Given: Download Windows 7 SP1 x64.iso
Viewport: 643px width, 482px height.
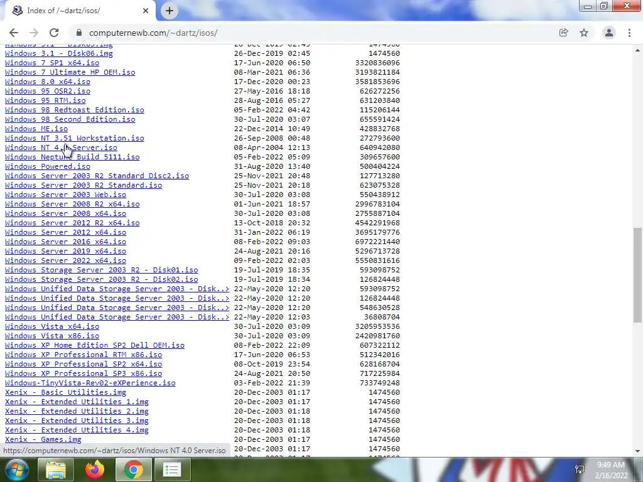Looking at the screenshot, I should [52, 63].
